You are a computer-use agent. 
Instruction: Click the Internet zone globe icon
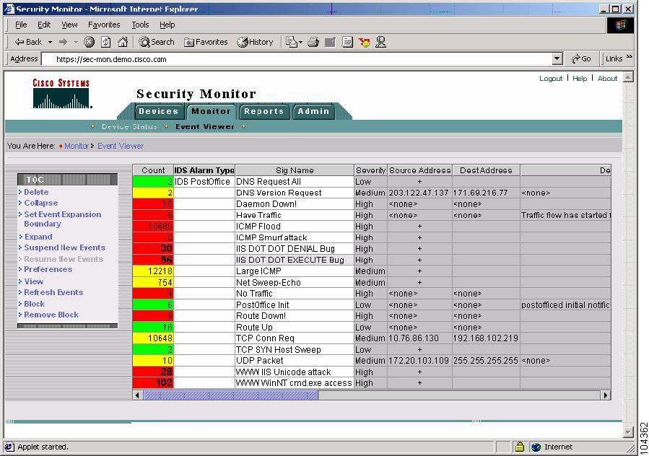pyautogui.click(x=536, y=447)
